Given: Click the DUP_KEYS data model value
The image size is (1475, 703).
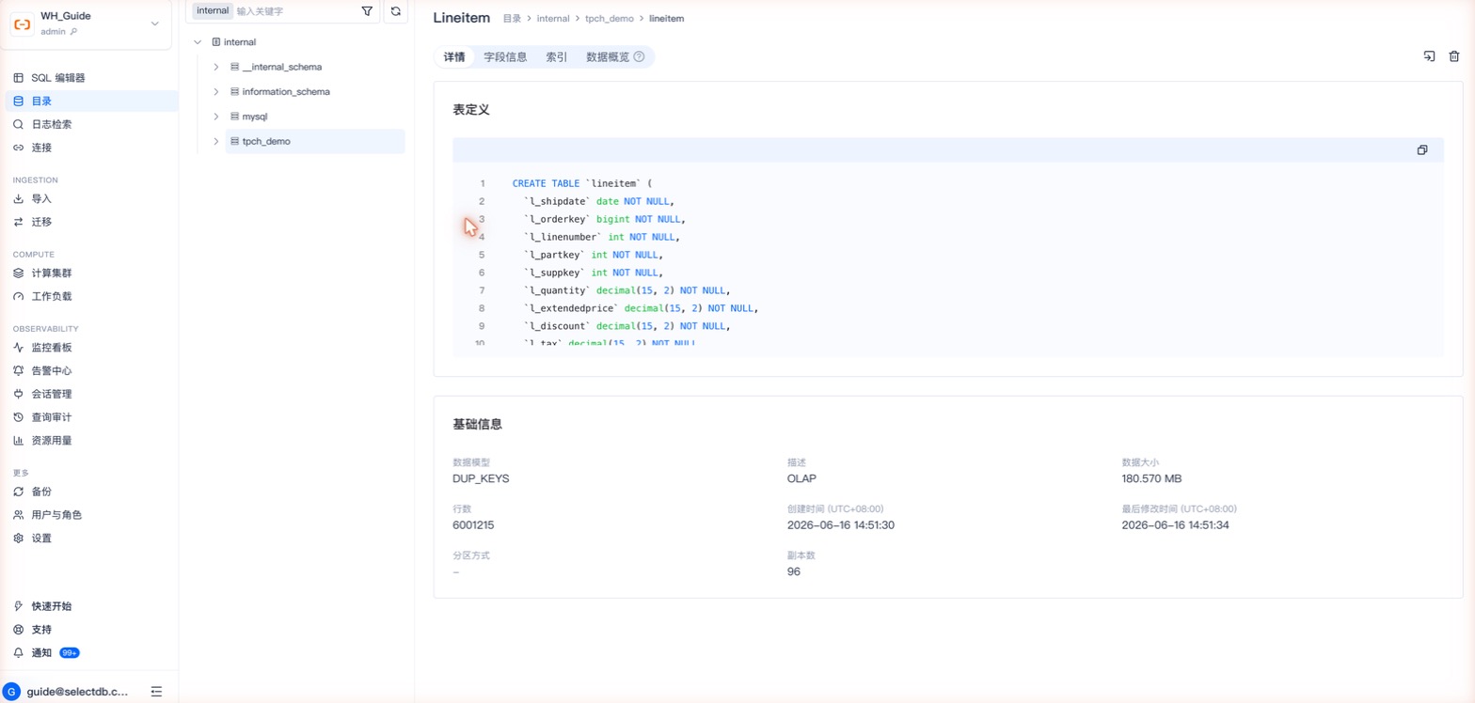Looking at the screenshot, I should (481, 478).
